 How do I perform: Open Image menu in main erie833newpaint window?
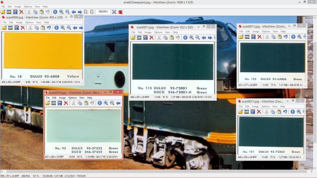tap(17, 7)
